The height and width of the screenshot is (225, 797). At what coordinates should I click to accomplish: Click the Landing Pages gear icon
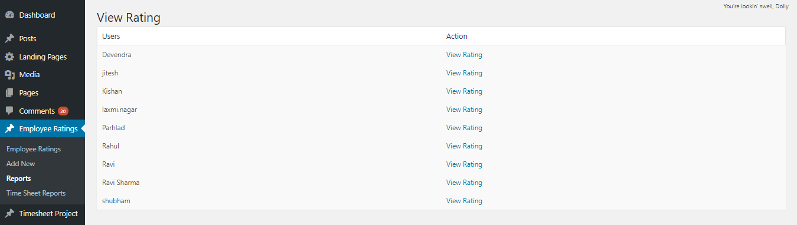point(9,57)
